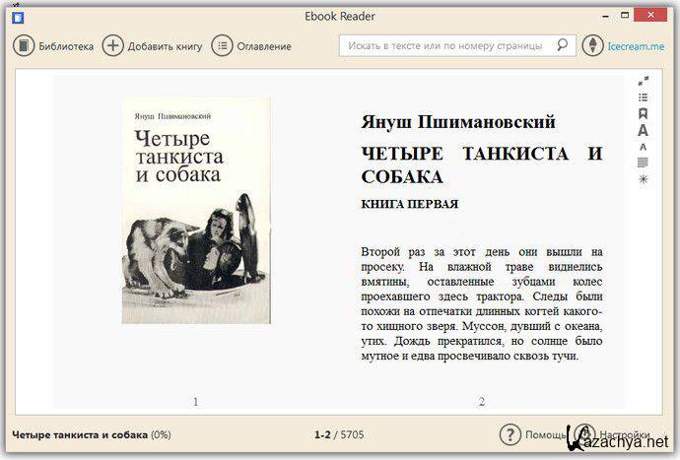Click the book cover image
This screenshot has height=460, width=680.
196,210
